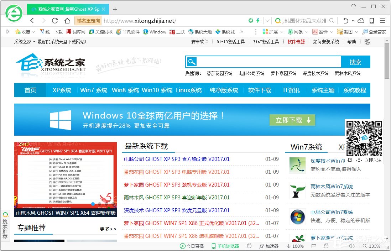391x251 pixels.
Task: Follow the 番茄花园系统 hot search link
Action: [219, 73]
